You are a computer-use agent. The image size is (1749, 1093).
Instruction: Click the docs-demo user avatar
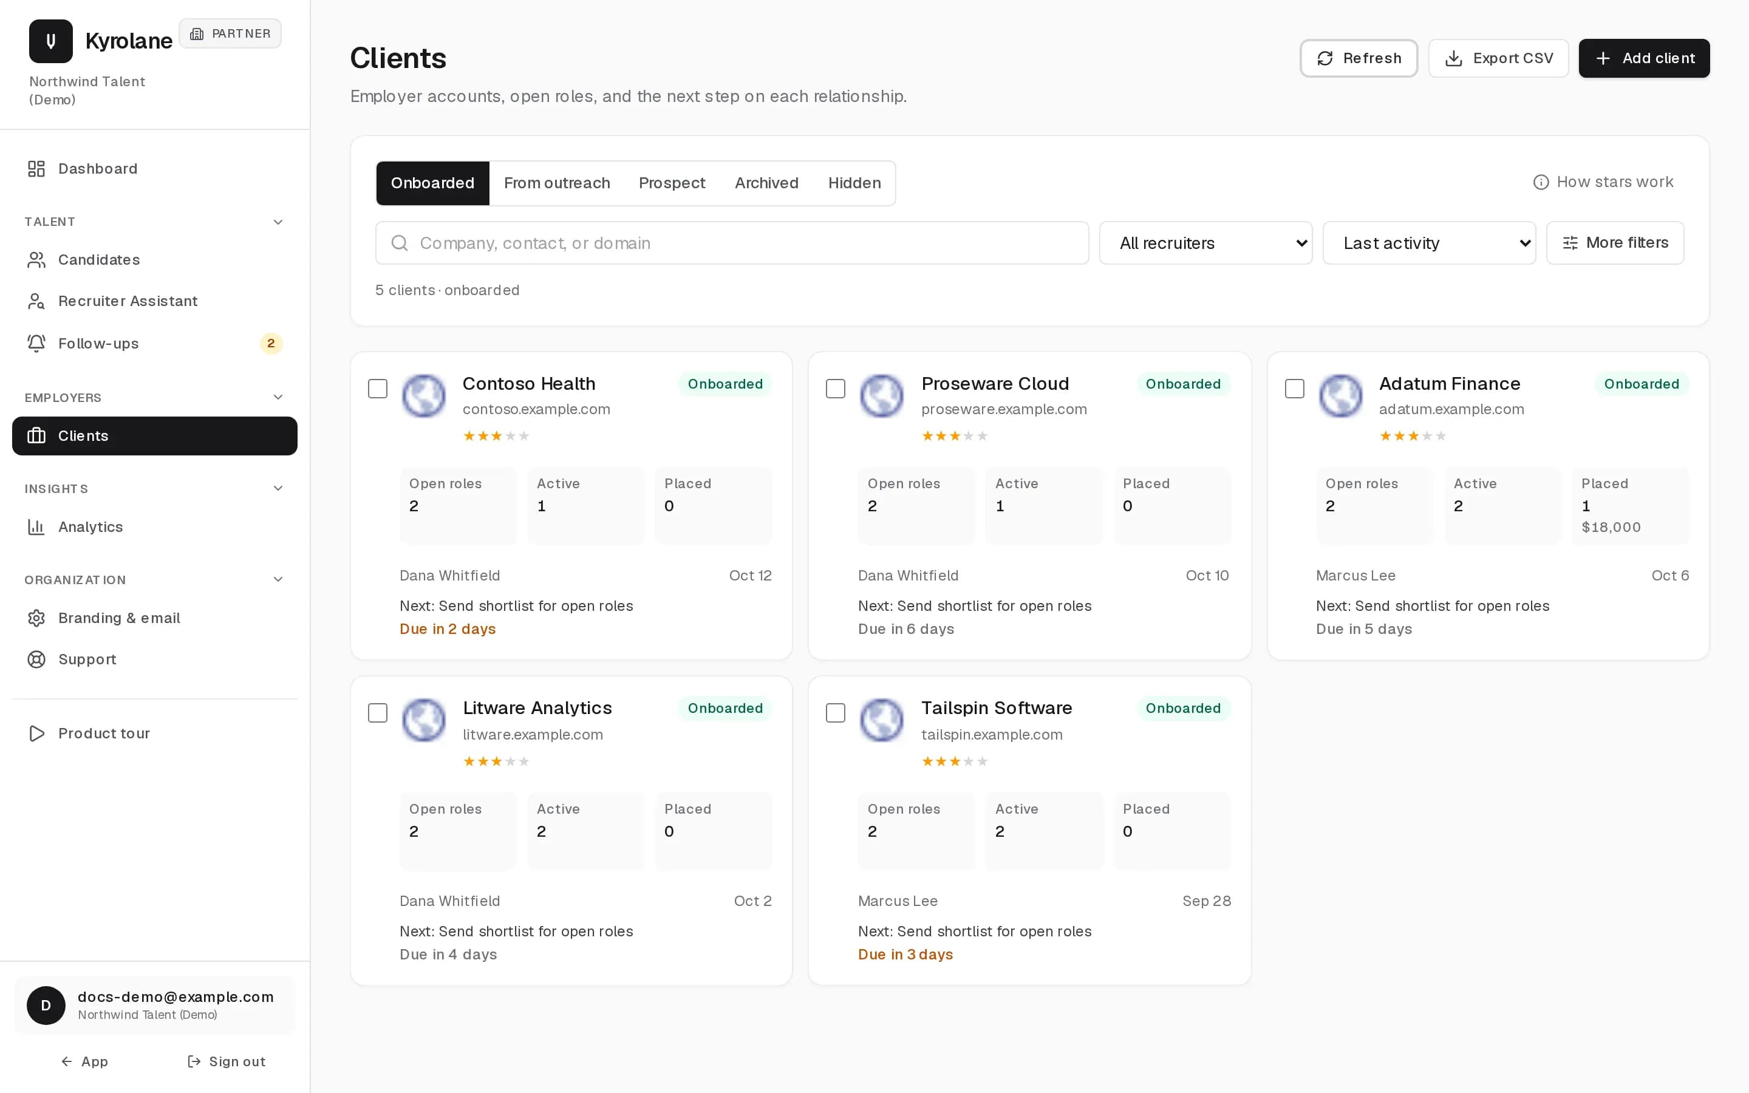[46, 1006]
